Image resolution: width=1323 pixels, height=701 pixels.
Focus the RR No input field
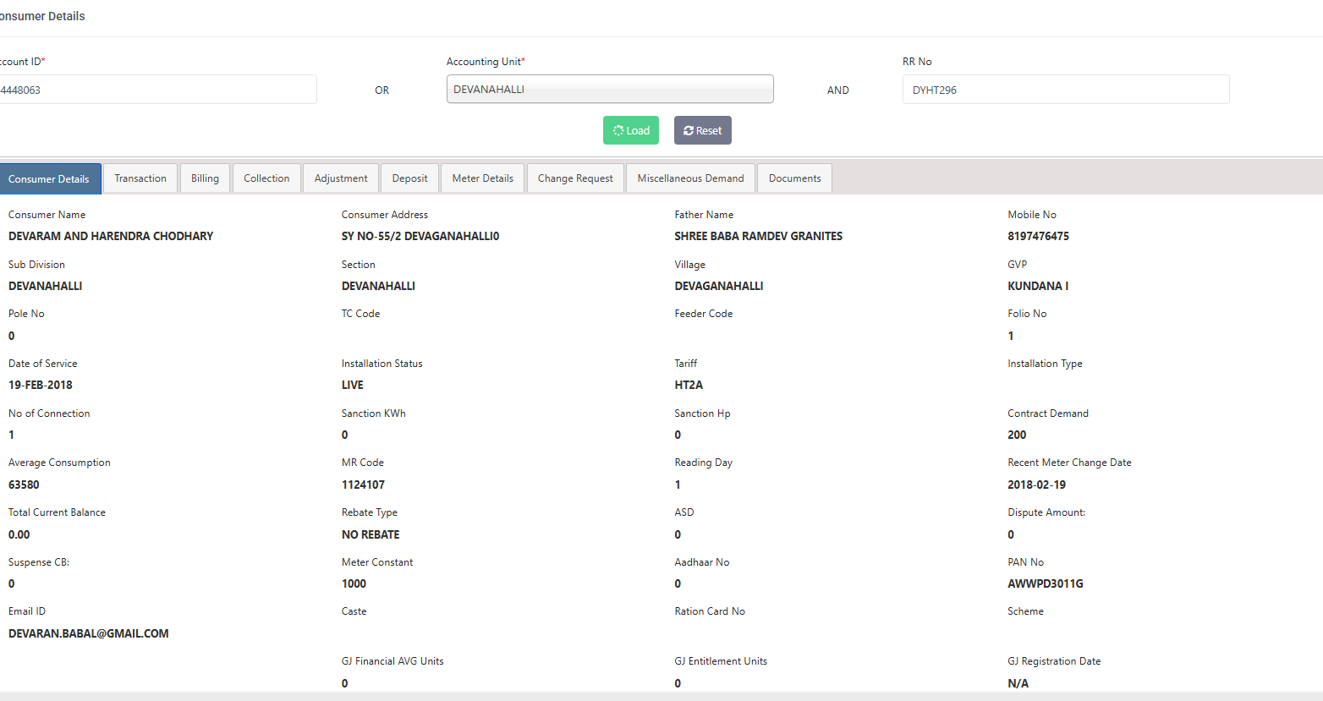pos(1066,90)
